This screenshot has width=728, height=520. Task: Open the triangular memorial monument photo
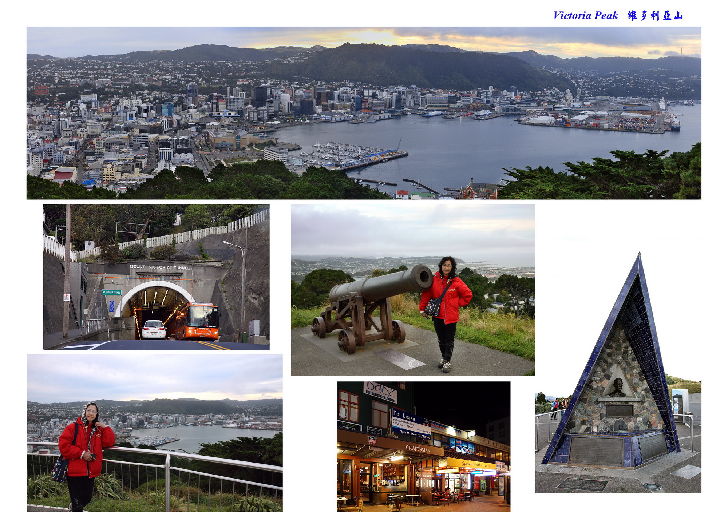pyautogui.click(x=618, y=372)
